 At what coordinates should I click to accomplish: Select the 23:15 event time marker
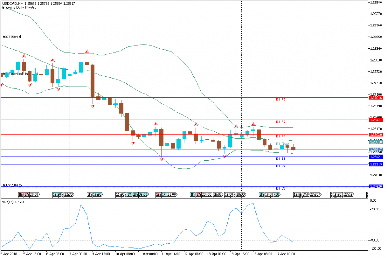pos(348,195)
